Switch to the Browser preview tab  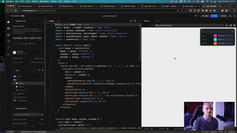[147, 21]
